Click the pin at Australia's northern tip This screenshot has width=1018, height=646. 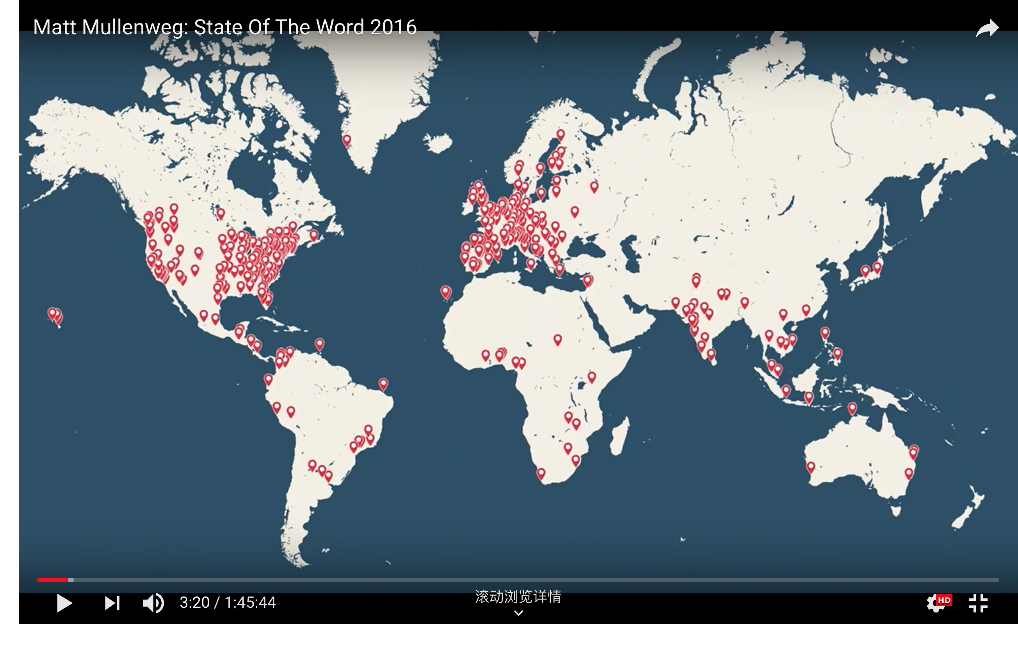point(852,408)
